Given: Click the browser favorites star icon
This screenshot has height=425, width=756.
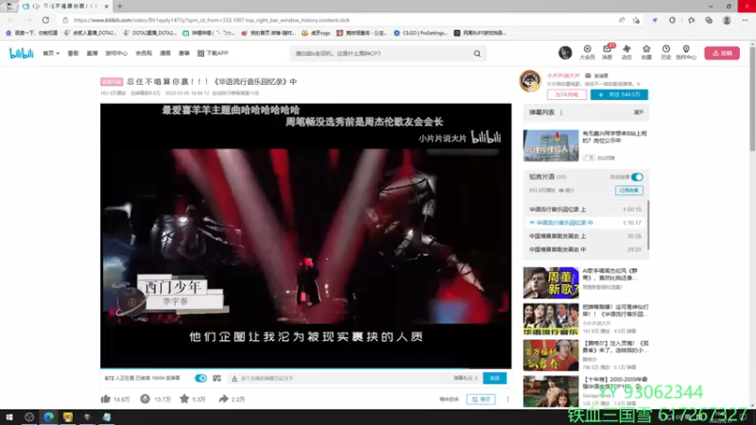Looking at the screenshot, I should [692, 20].
